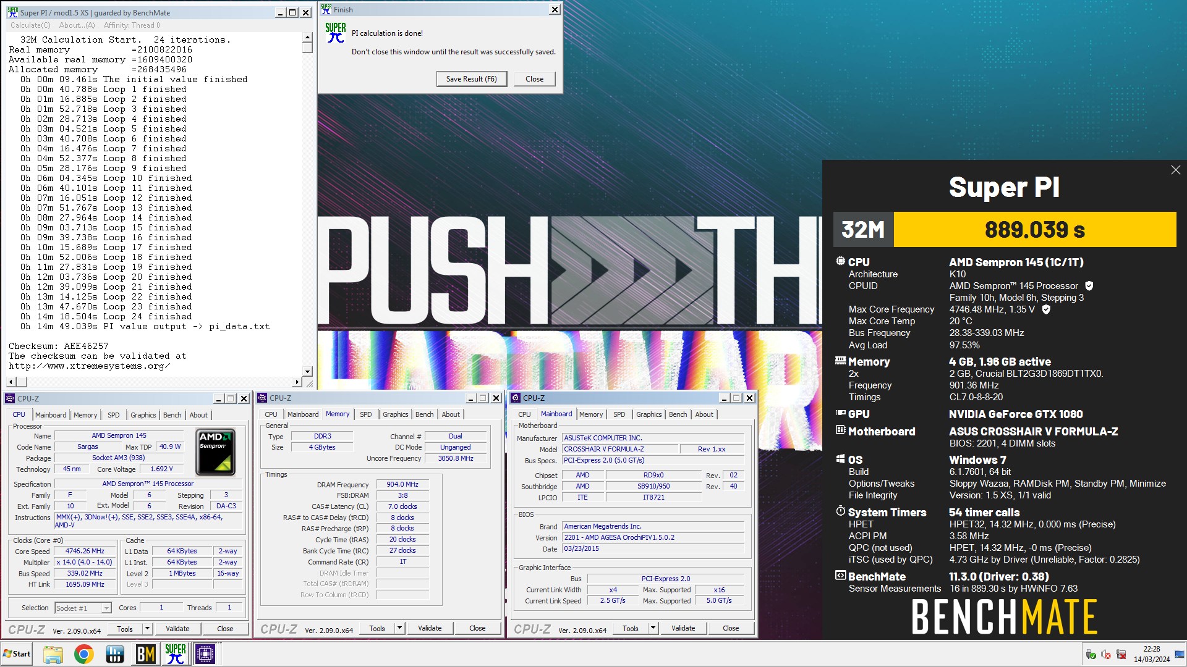Open Graphics tab in CPU-Z CPU window
This screenshot has width=1187, height=667.
coord(143,415)
